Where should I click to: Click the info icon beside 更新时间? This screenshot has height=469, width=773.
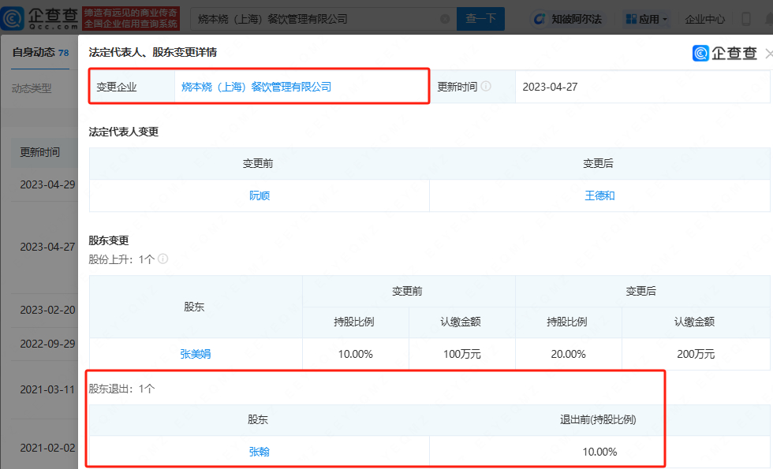(x=486, y=86)
